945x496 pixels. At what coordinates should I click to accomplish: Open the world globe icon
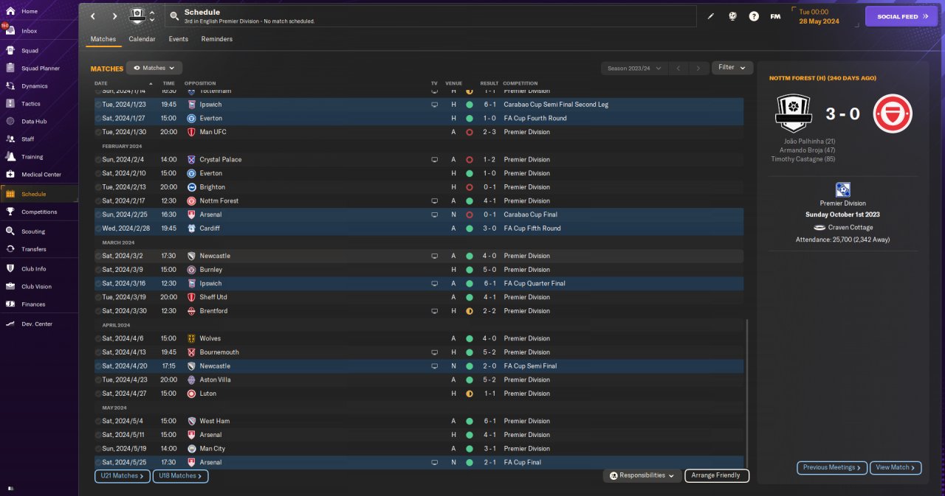[x=732, y=16]
